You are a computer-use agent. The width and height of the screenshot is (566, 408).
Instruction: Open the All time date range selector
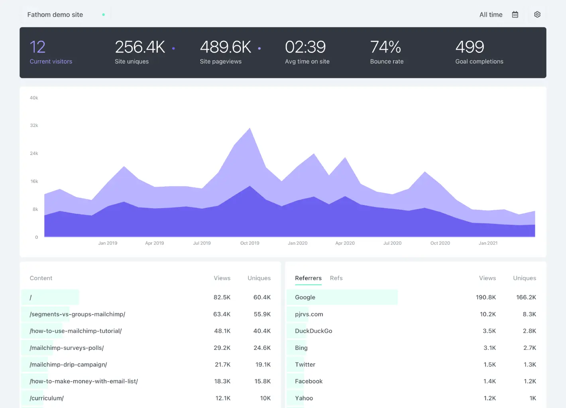491,14
